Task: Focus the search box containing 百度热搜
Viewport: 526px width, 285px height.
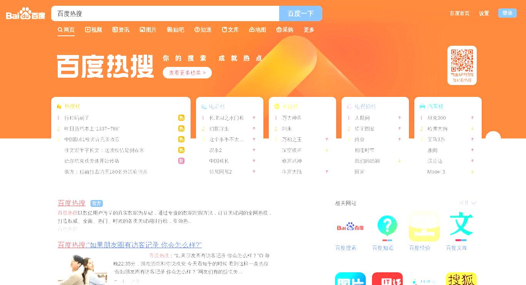Action: (165, 13)
